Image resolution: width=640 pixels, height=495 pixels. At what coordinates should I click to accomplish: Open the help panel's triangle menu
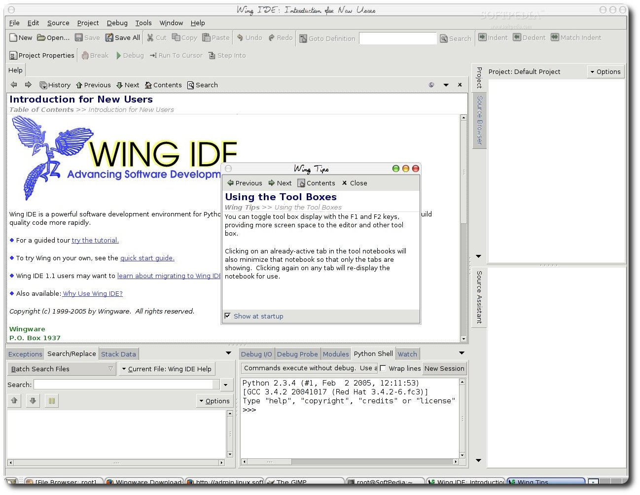coord(446,85)
